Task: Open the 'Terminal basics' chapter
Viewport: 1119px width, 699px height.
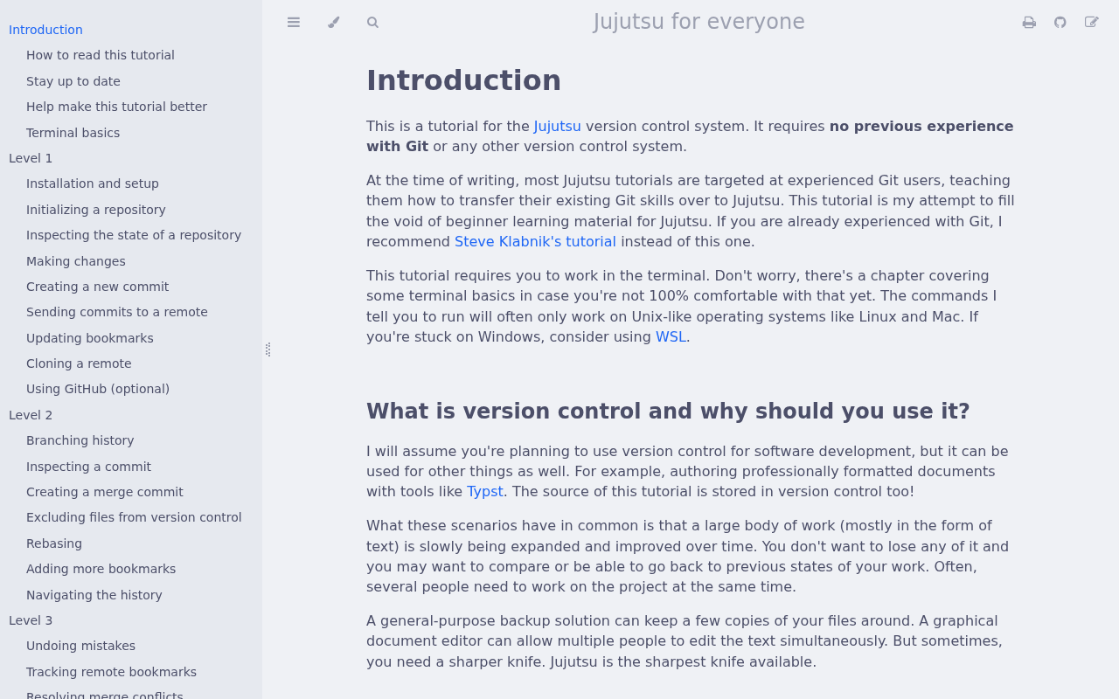Action: (73, 131)
